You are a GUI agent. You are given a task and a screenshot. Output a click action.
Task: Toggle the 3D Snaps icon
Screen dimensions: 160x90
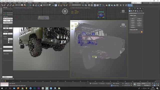point(59,5)
